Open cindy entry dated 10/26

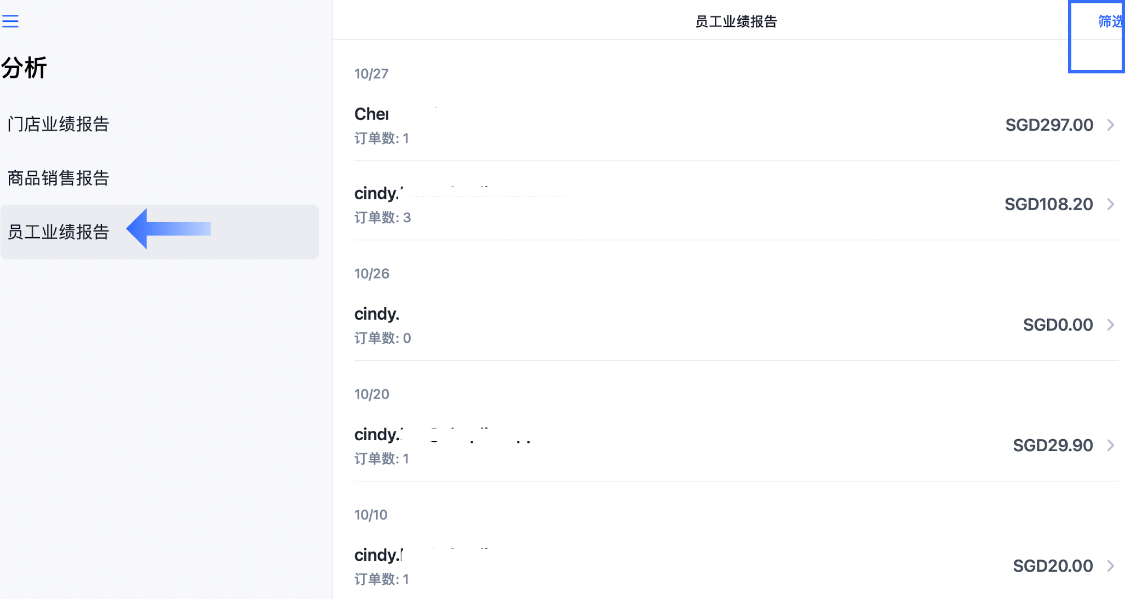pyautogui.click(x=736, y=325)
